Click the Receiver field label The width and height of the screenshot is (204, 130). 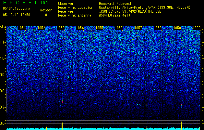click(66, 11)
